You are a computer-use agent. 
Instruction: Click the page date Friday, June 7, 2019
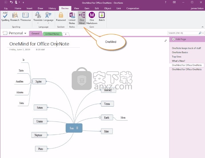tap(20, 49)
